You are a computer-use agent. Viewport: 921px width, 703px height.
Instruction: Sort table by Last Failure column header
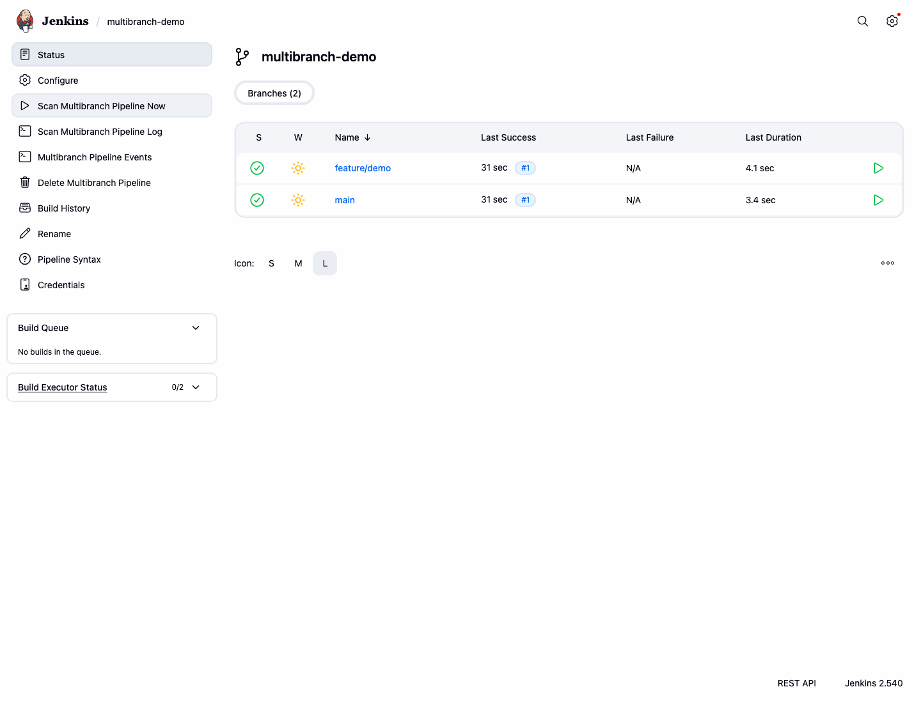pos(650,137)
